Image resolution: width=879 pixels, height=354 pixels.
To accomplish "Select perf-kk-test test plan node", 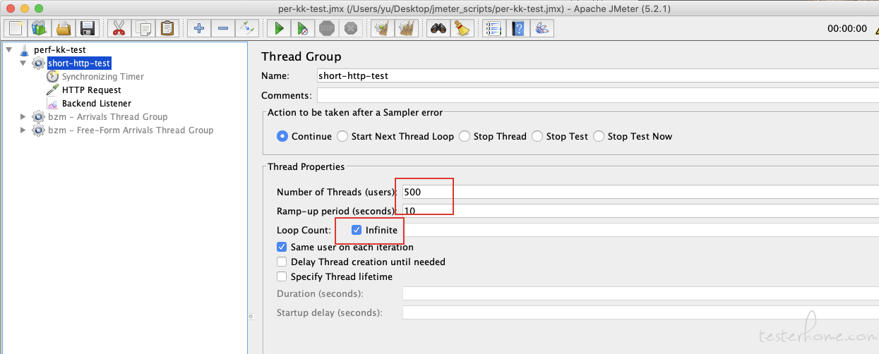I will point(60,50).
